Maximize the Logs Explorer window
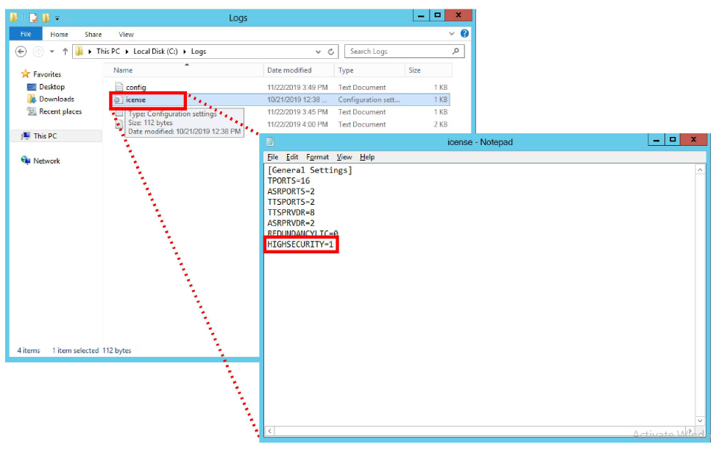This screenshot has height=450, width=716. [x=437, y=15]
